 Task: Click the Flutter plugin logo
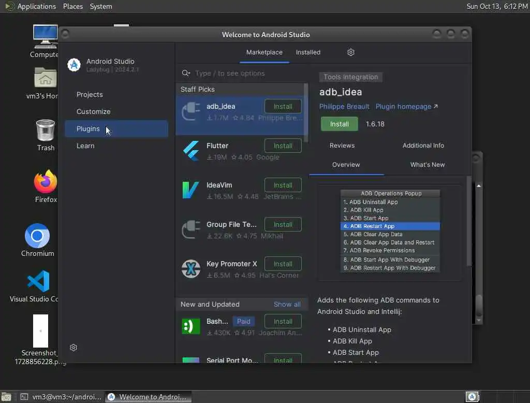click(x=190, y=151)
